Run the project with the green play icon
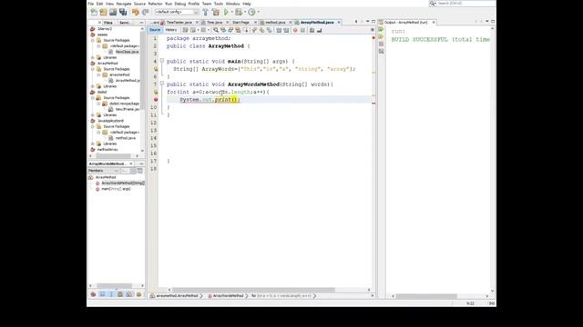The width and height of the screenshot is (583, 327). (x=226, y=12)
